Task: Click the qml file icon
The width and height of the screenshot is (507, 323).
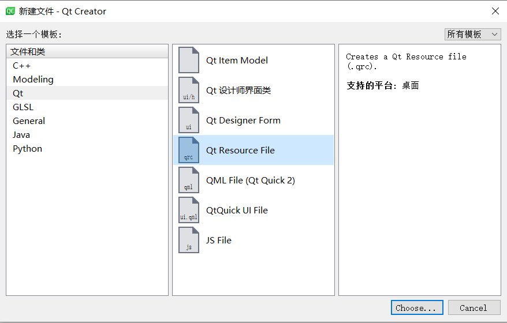Action: coord(189,180)
